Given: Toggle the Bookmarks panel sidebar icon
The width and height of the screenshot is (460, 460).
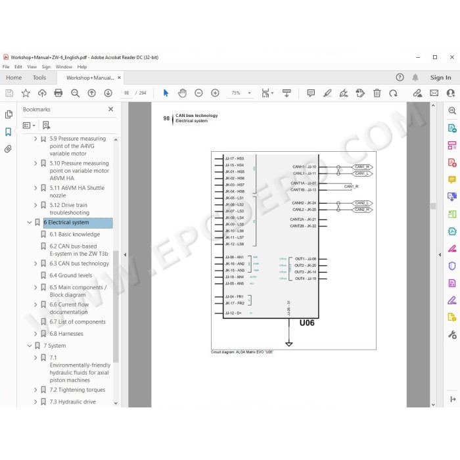Looking at the screenshot, I should click(x=8, y=131).
